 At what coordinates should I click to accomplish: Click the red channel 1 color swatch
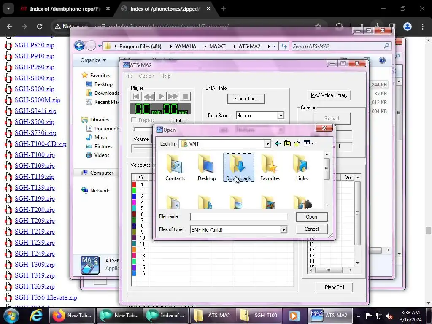[134, 185]
